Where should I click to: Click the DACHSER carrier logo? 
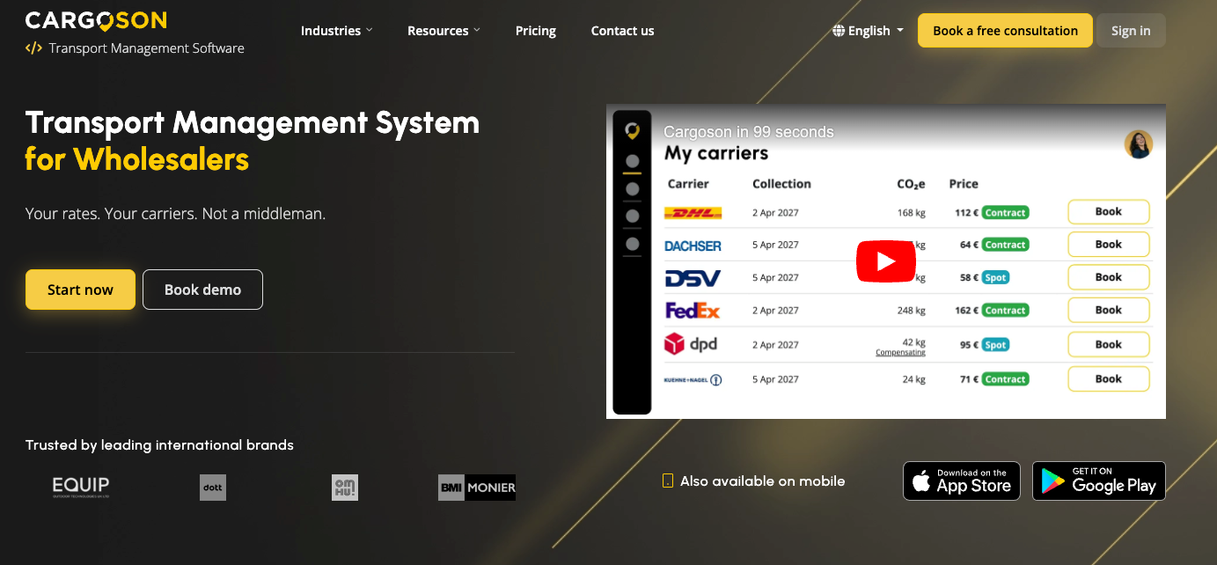[x=693, y=246]
